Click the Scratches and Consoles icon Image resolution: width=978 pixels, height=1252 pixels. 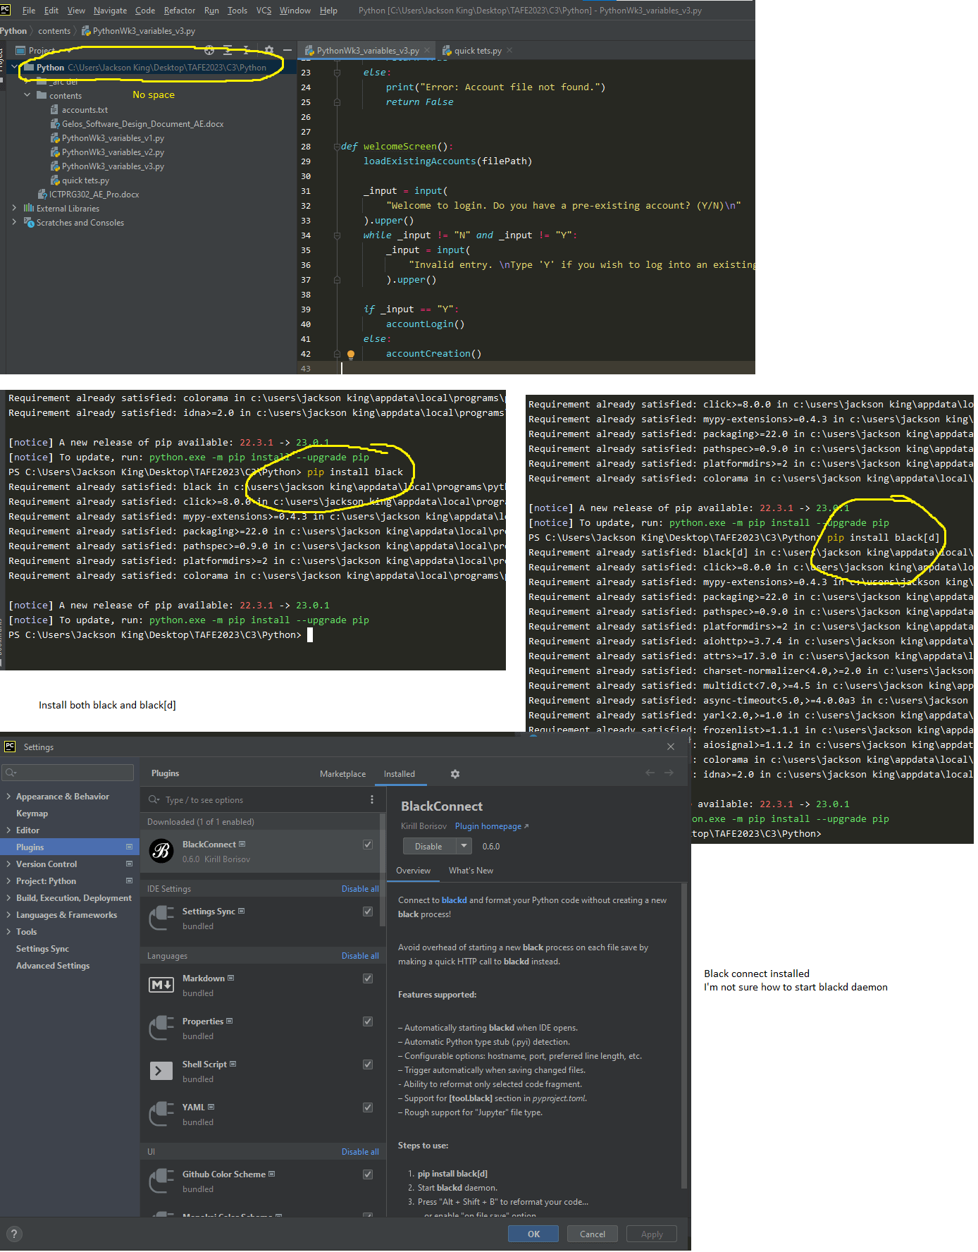(x=29, y=223)
